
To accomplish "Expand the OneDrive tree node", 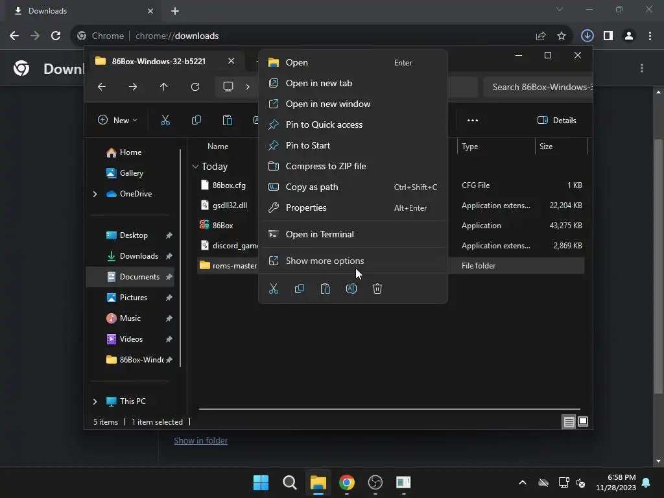I will 95,194.
